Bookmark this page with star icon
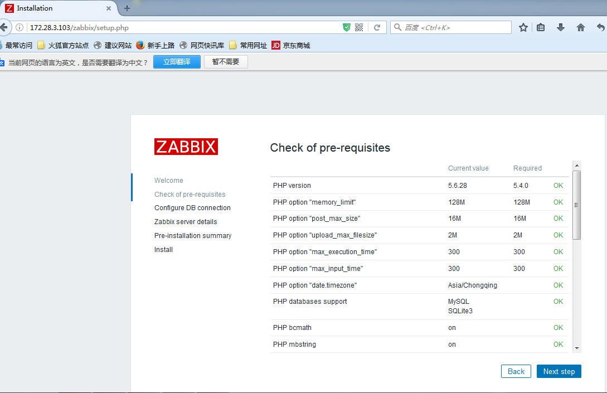The image size is (607, 393). [x=523, y=27]
